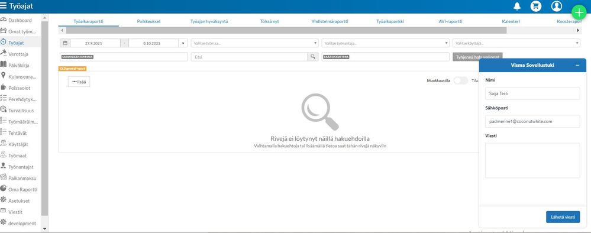
Task: Click the tab bar horizontal scrollbar
Action: (286, 30)
